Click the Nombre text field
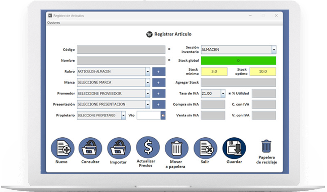Screen dimensions: 327x192 click(121, 60)
